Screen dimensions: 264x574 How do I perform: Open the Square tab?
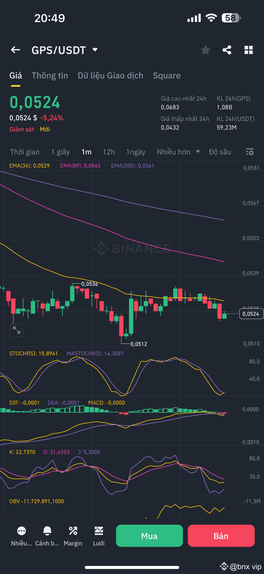coord(167,75)
